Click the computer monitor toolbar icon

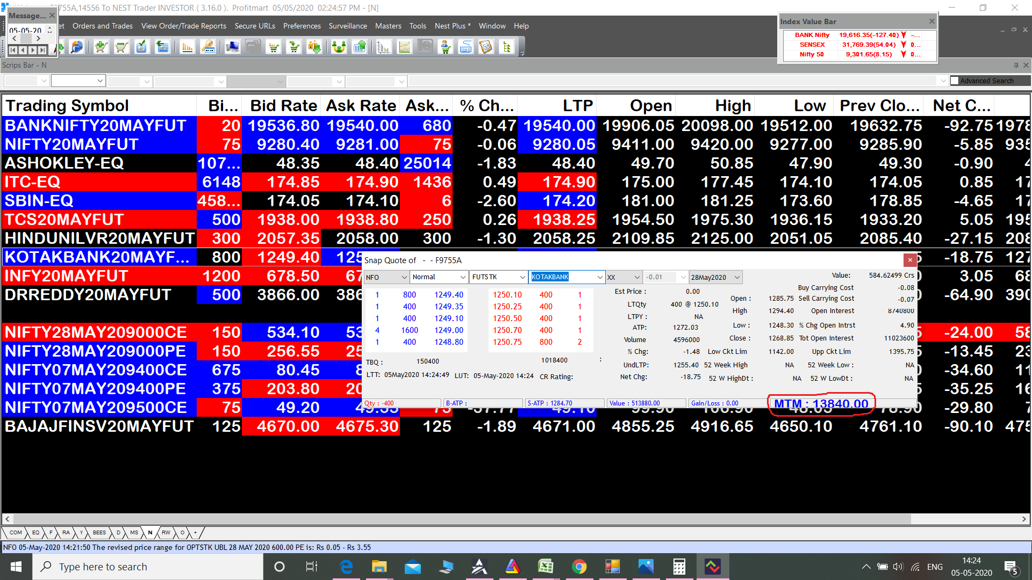point(233,47)
